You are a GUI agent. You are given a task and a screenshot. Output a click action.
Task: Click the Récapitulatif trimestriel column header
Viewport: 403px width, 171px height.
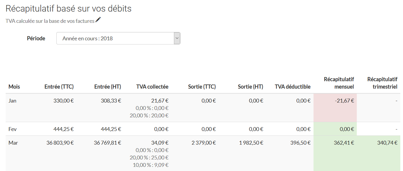(382, 83)
